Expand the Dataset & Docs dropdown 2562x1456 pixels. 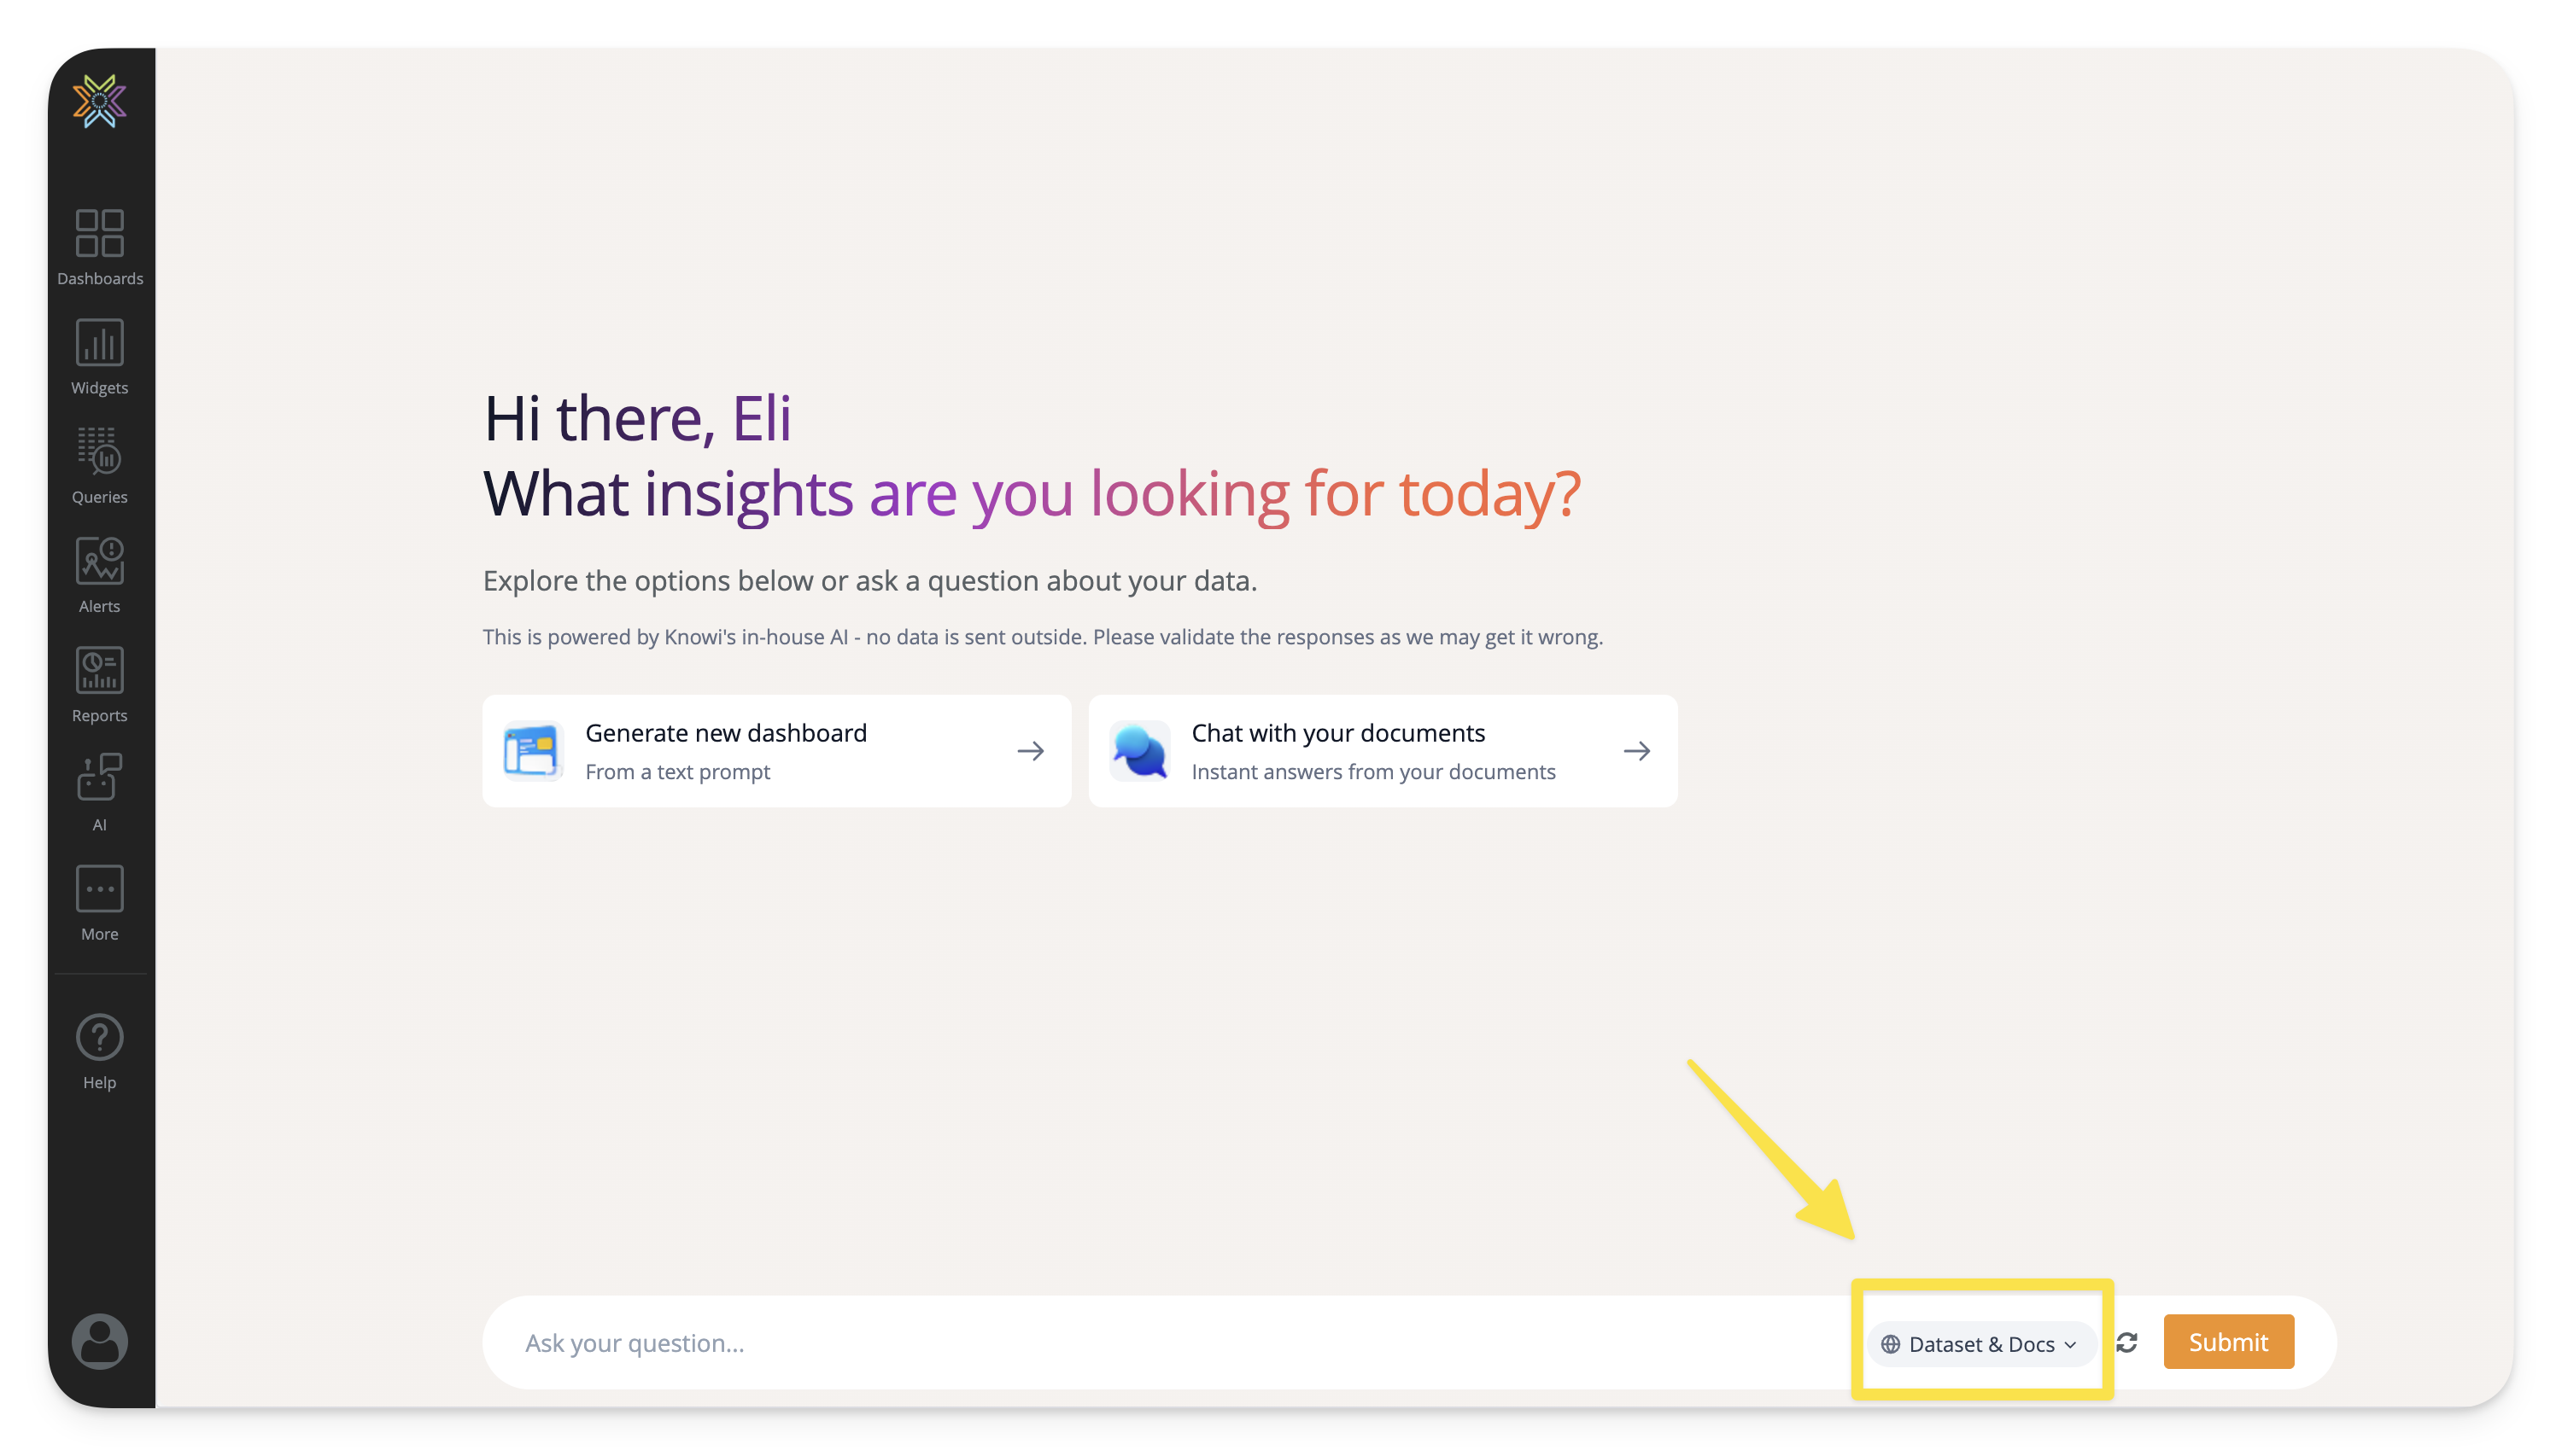point(1980,1344)
